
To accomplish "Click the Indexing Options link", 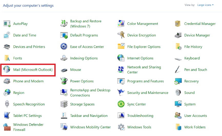I will [84, 59].
